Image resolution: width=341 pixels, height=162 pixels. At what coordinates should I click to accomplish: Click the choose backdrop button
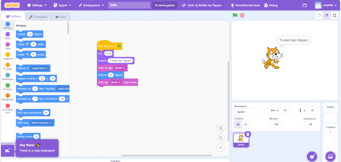(x=330, y=156)
